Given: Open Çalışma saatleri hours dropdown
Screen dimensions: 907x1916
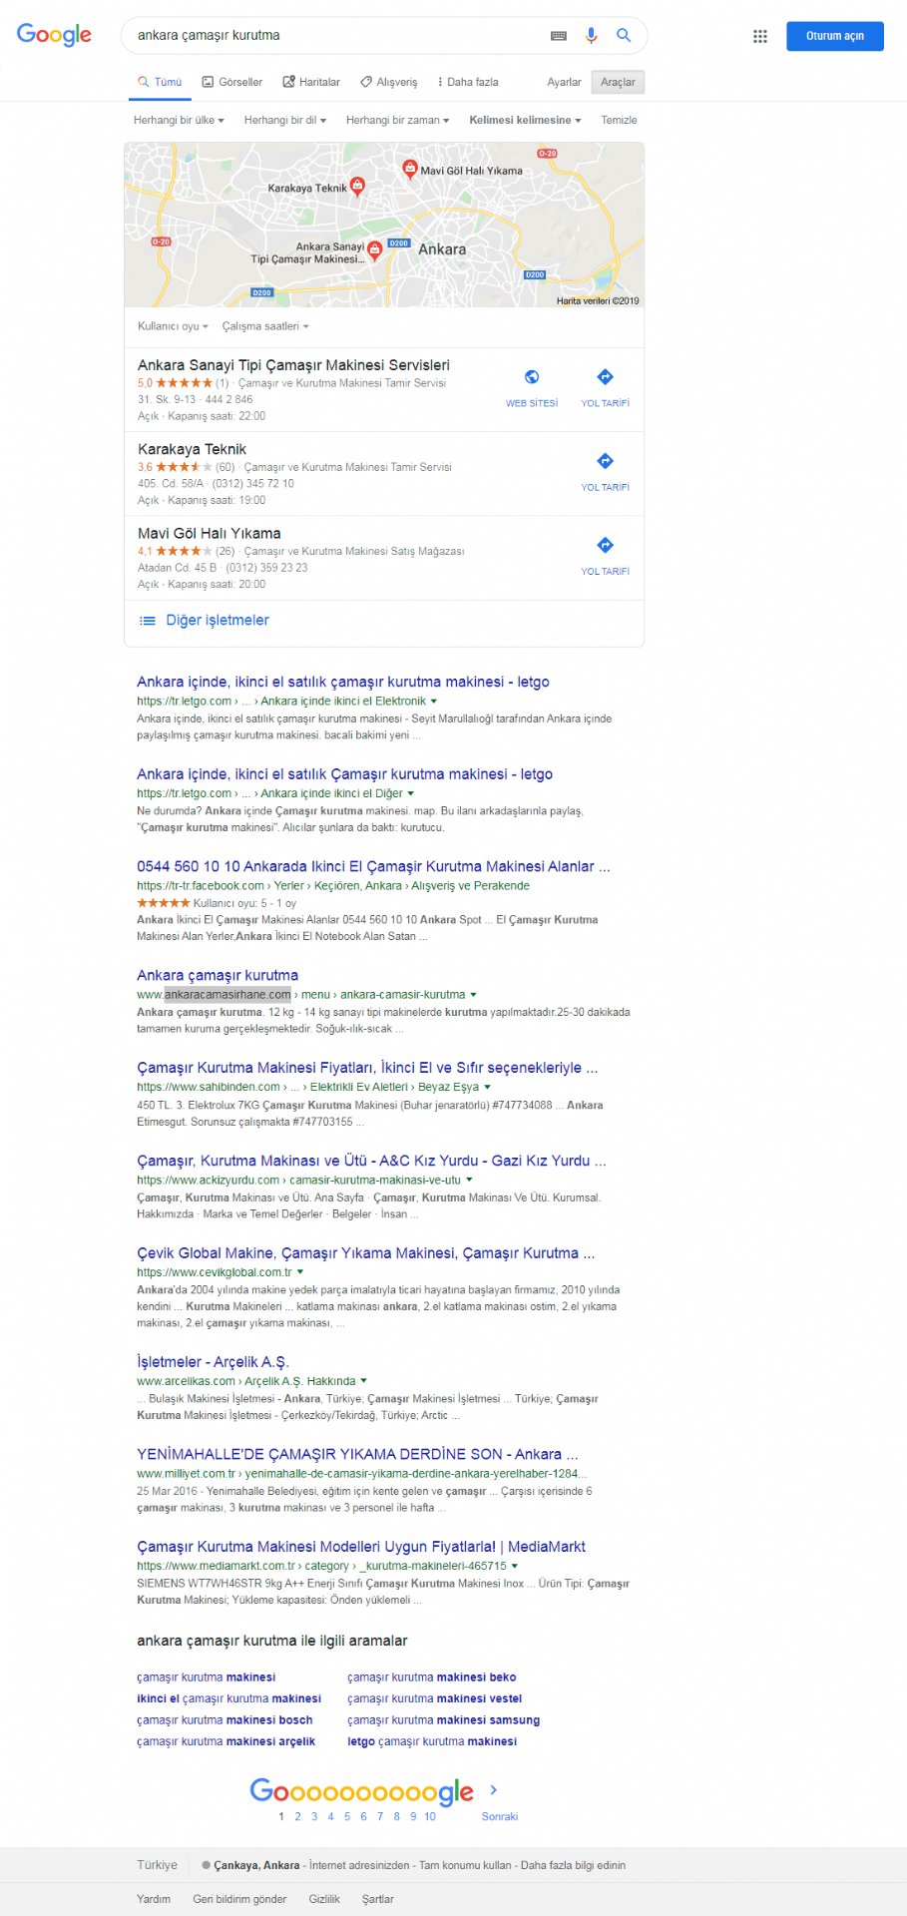Looking at the screenshot, I should pyautogui.click(x=265, y=326).
